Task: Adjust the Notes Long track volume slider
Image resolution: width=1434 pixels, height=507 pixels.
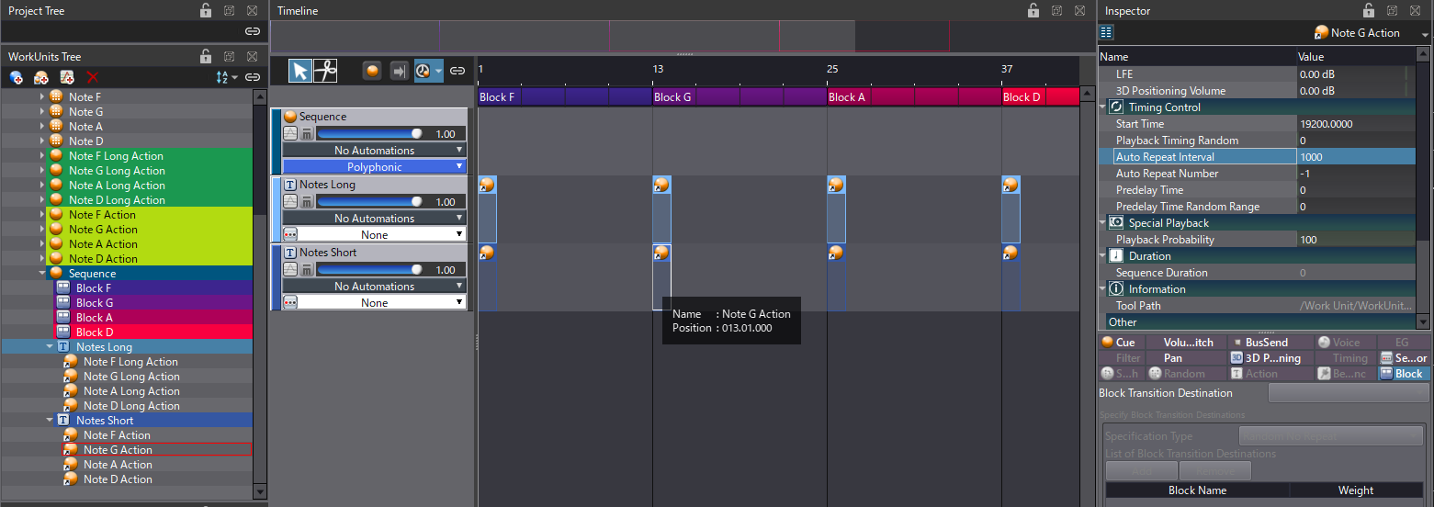Action: pos(369,201)
